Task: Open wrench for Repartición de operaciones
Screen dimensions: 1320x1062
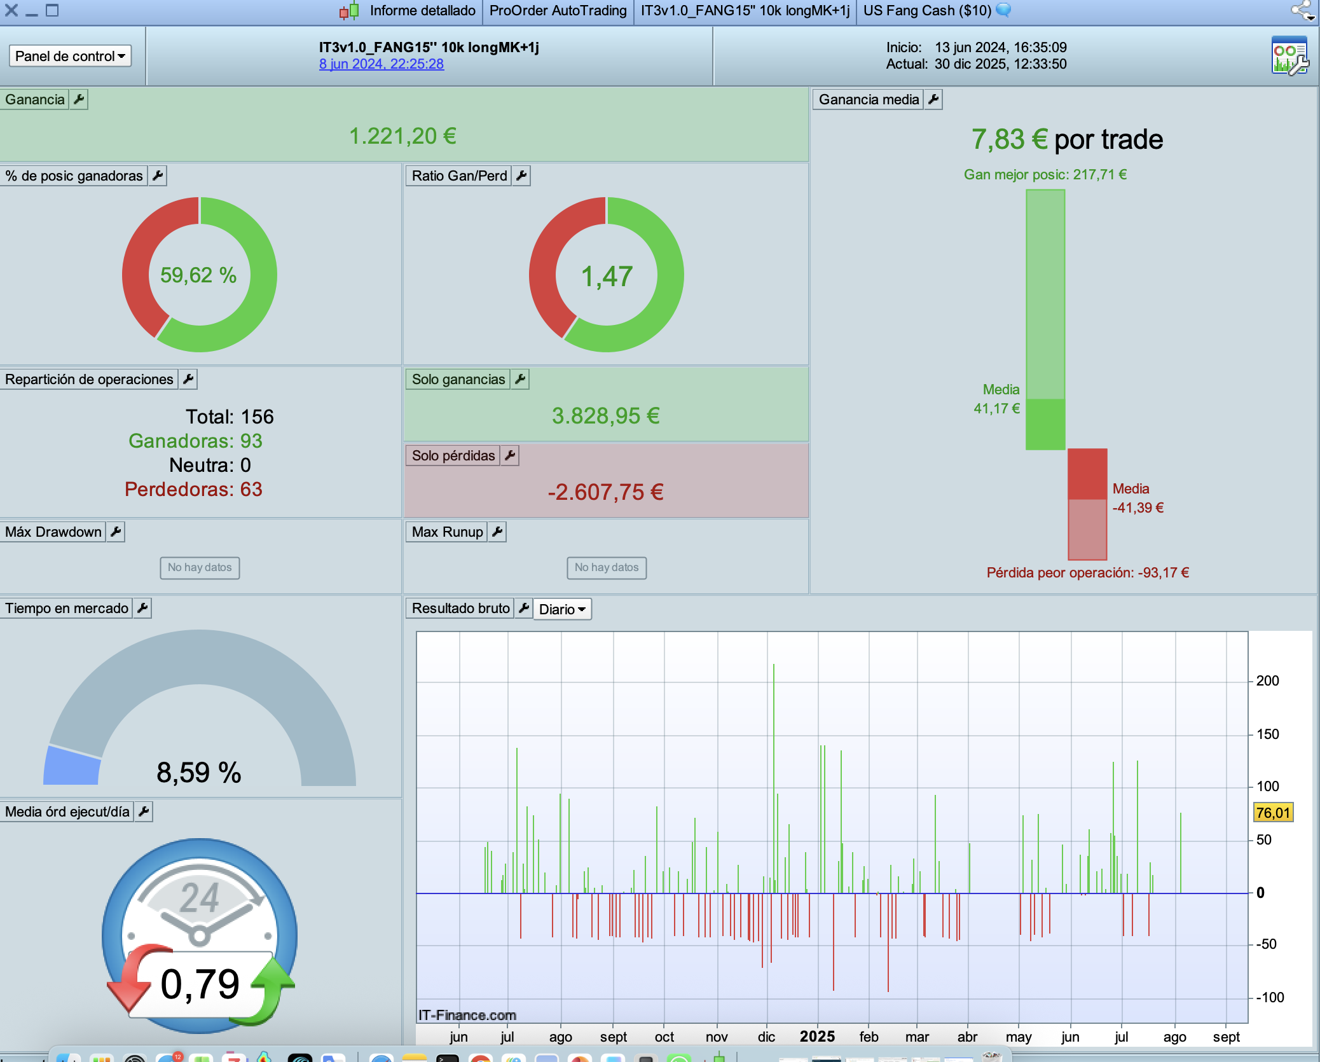Action: tap(188, 379)
